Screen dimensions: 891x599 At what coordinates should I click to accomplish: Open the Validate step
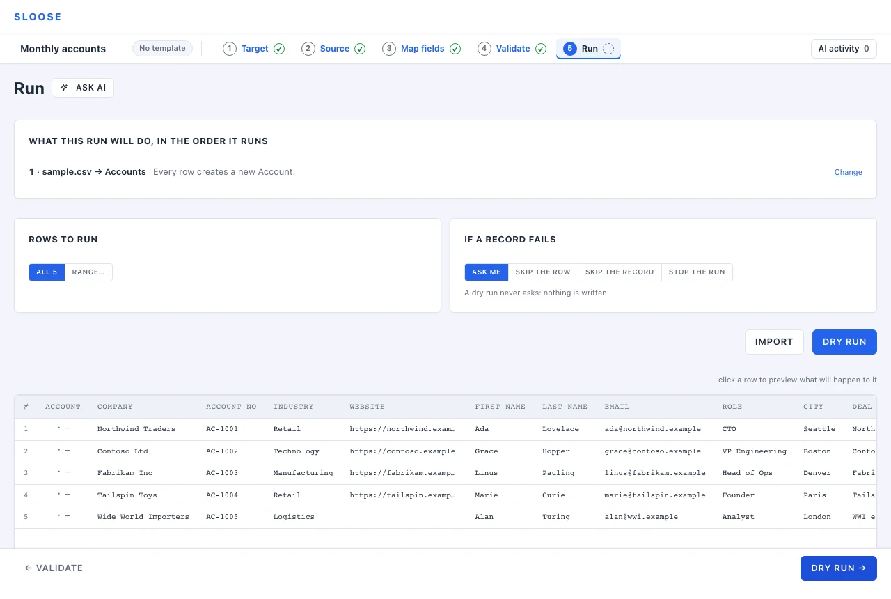click(512, 49)
